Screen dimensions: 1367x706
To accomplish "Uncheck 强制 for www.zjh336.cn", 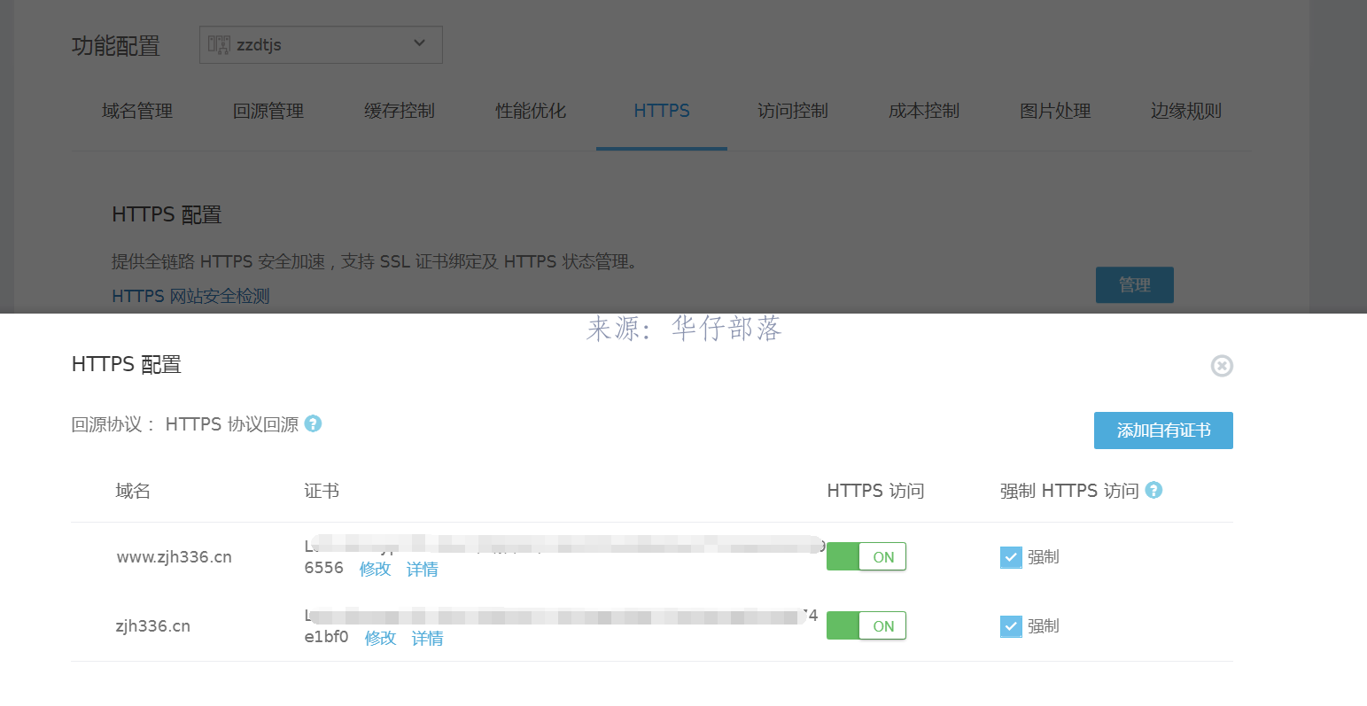I will click(1011, 557).
